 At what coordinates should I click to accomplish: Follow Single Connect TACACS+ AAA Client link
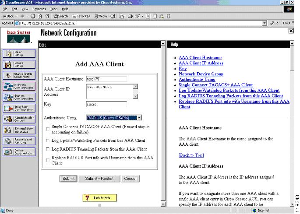(x=215, y=85)
